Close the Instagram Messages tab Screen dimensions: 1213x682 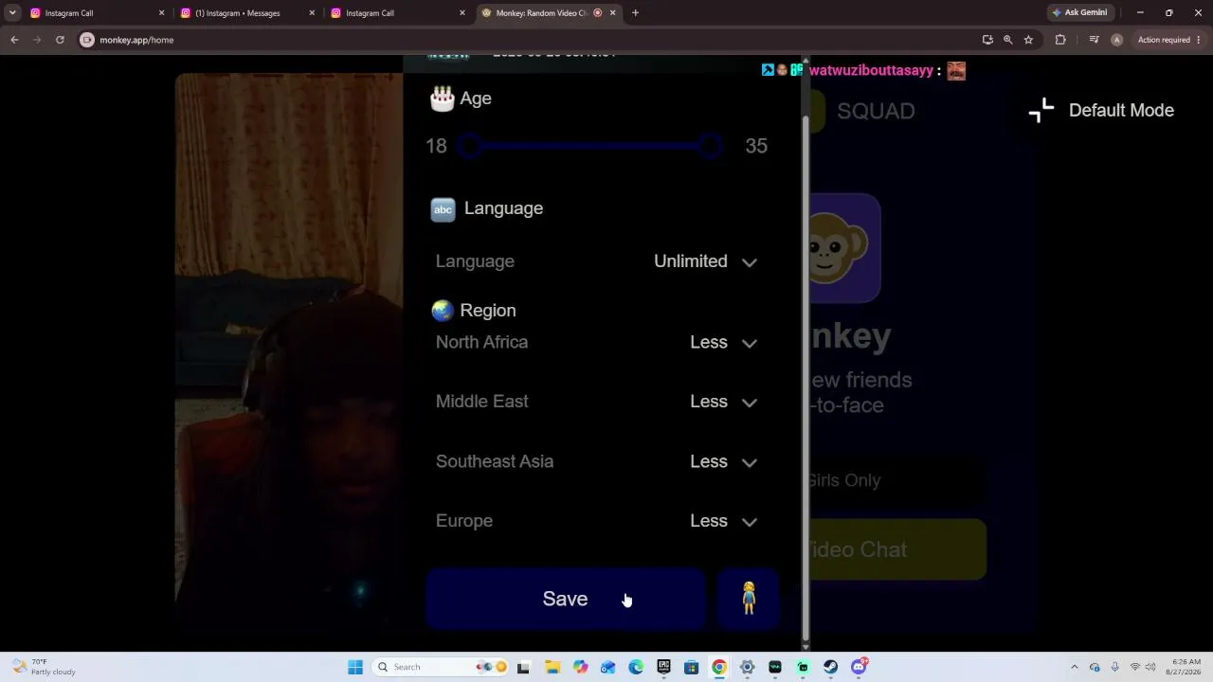click(x=312, y=13)
